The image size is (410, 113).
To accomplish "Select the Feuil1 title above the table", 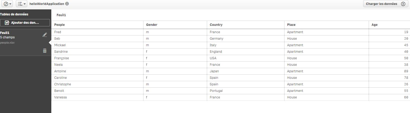I will 61,15.
